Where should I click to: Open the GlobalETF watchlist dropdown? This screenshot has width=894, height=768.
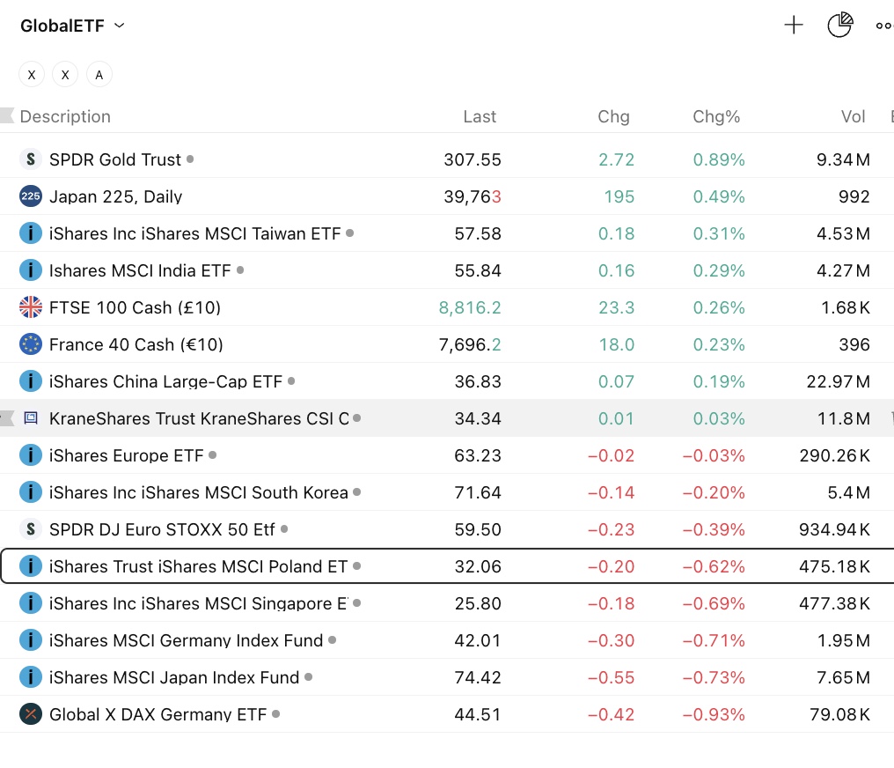point(72,26)
